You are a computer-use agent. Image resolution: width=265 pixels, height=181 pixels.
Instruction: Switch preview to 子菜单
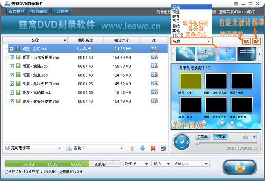(x=220, y=137)
